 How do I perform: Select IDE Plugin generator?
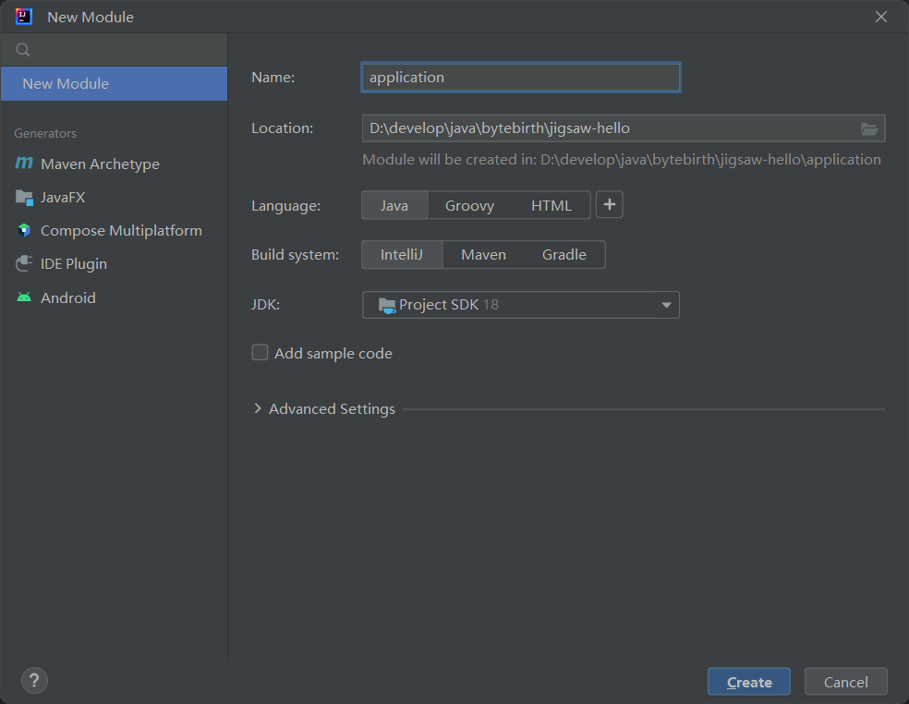tap(115, 264)
